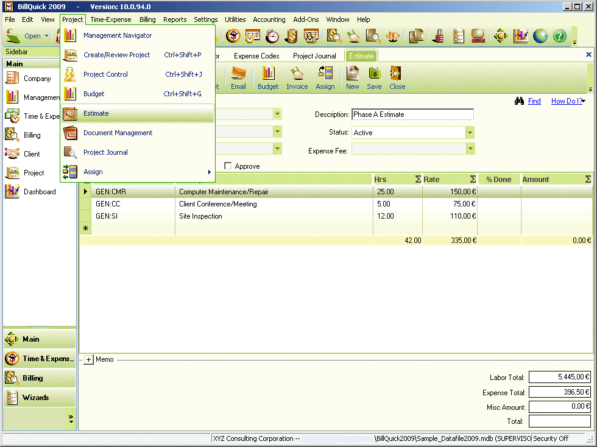
Task: Click the handshake payment toolbar icon
Action: pos(353,36)
